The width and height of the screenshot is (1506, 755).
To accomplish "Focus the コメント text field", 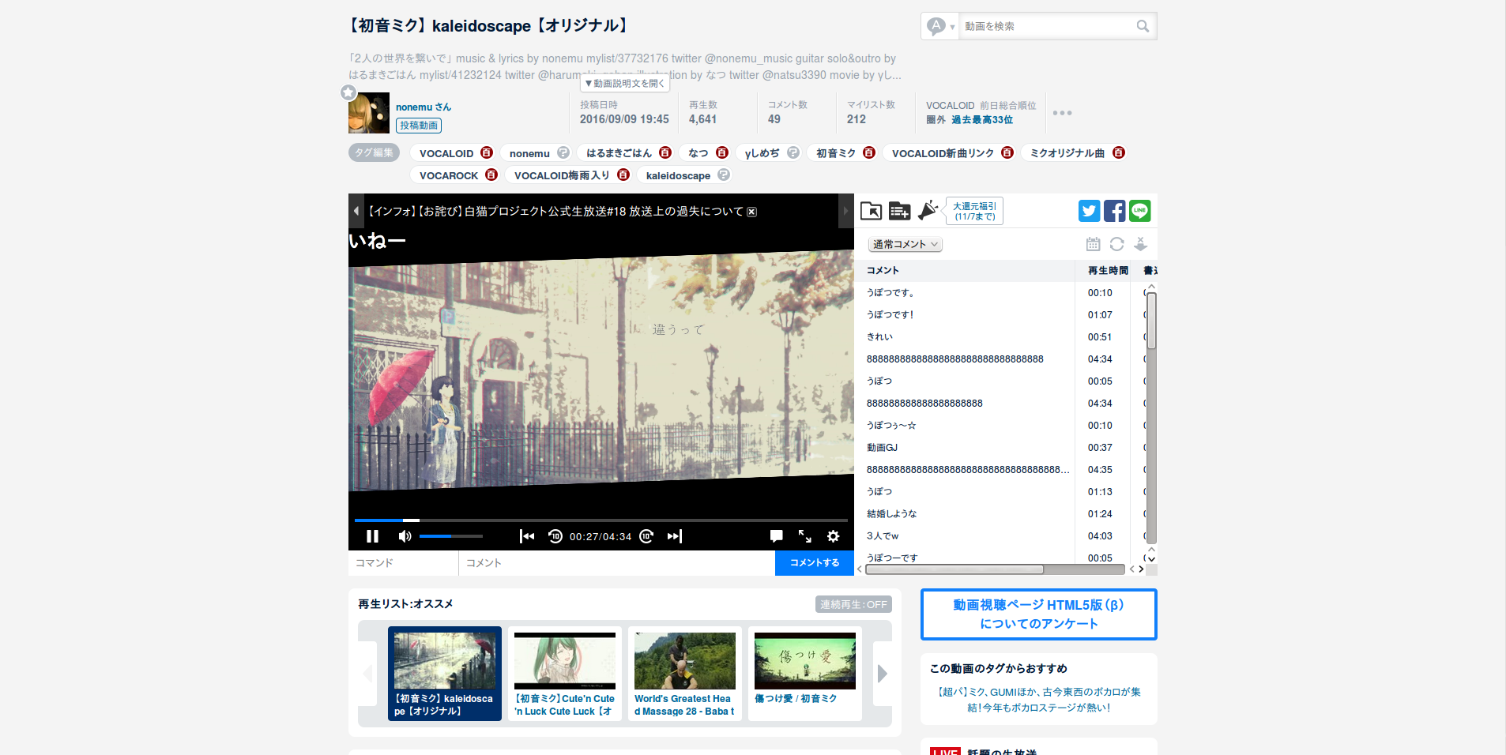I will tap(617, 562).
